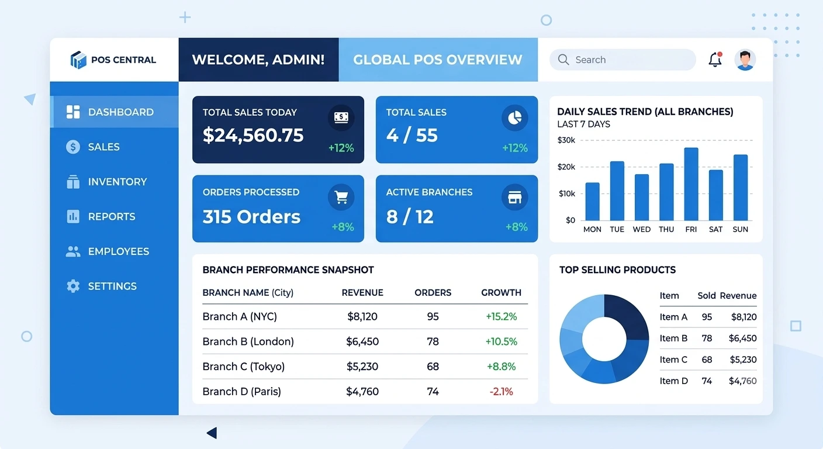Click the Dashboard grid icon in sidebar
This screenshot has height=449, width=823.
click(x=73, y=112)
